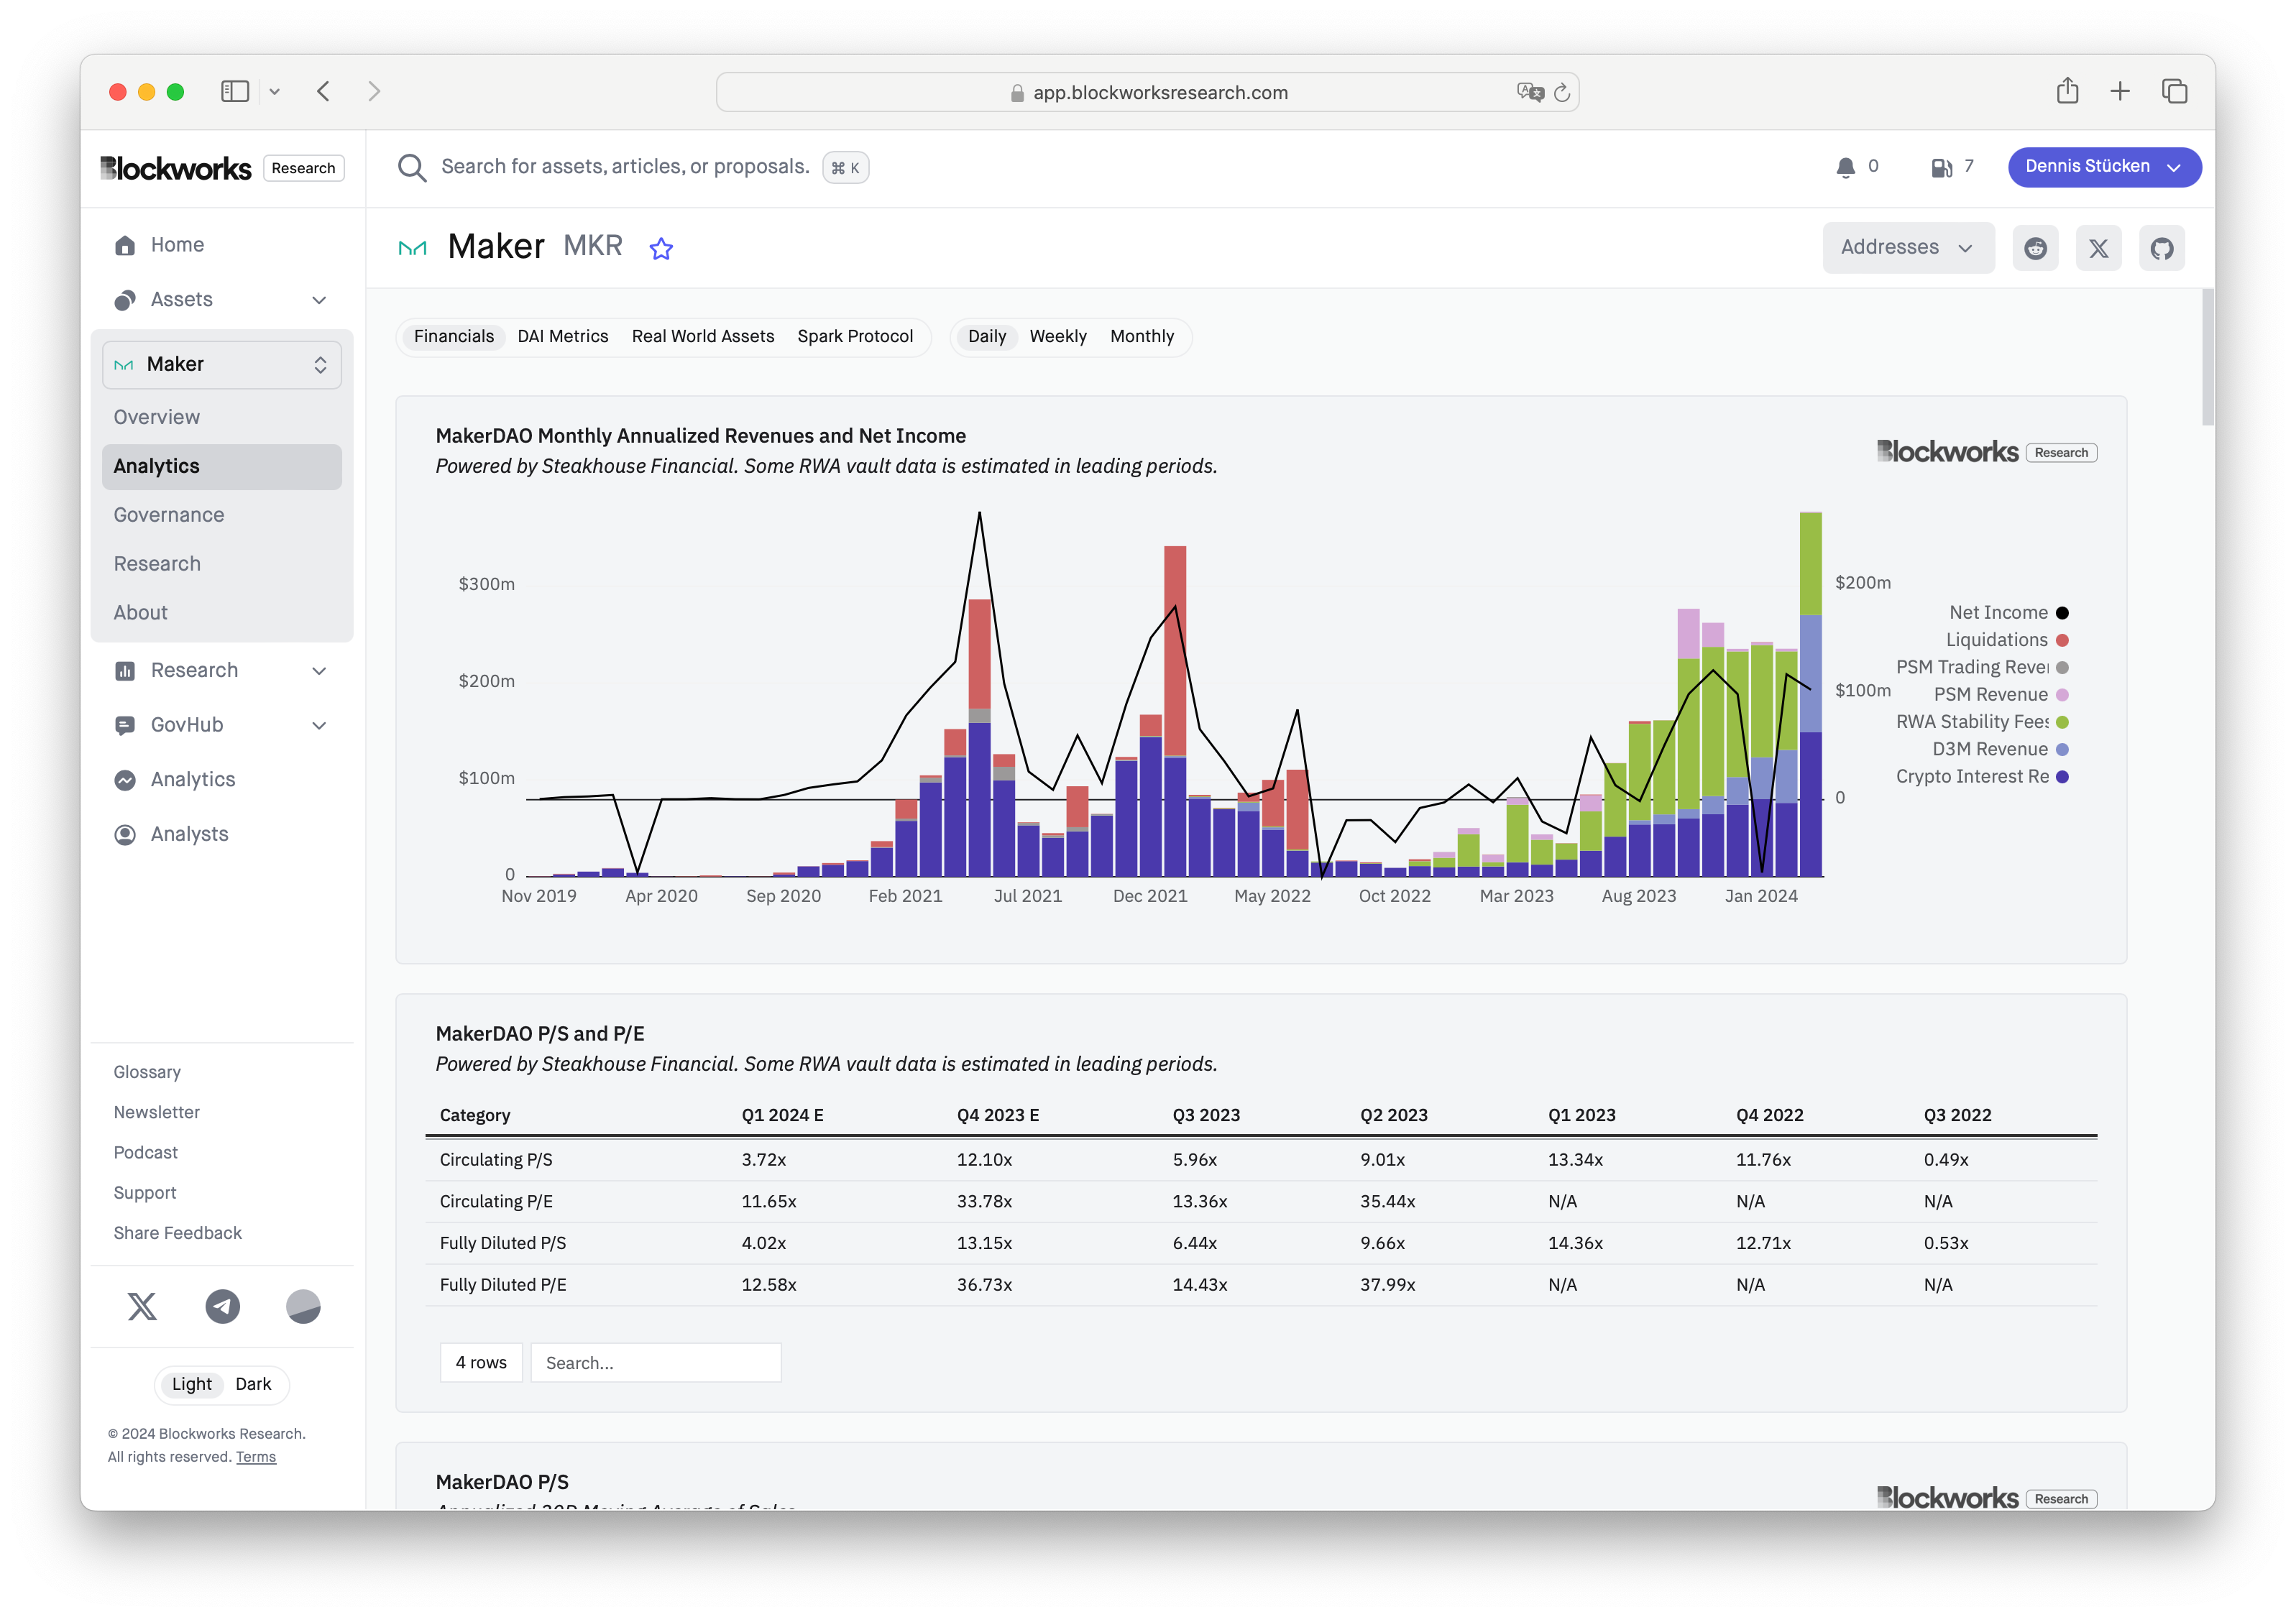The width and height of the screenshot is (2296, 1617).
Task: Click the Safari share icon
Action: [2068, 91]
